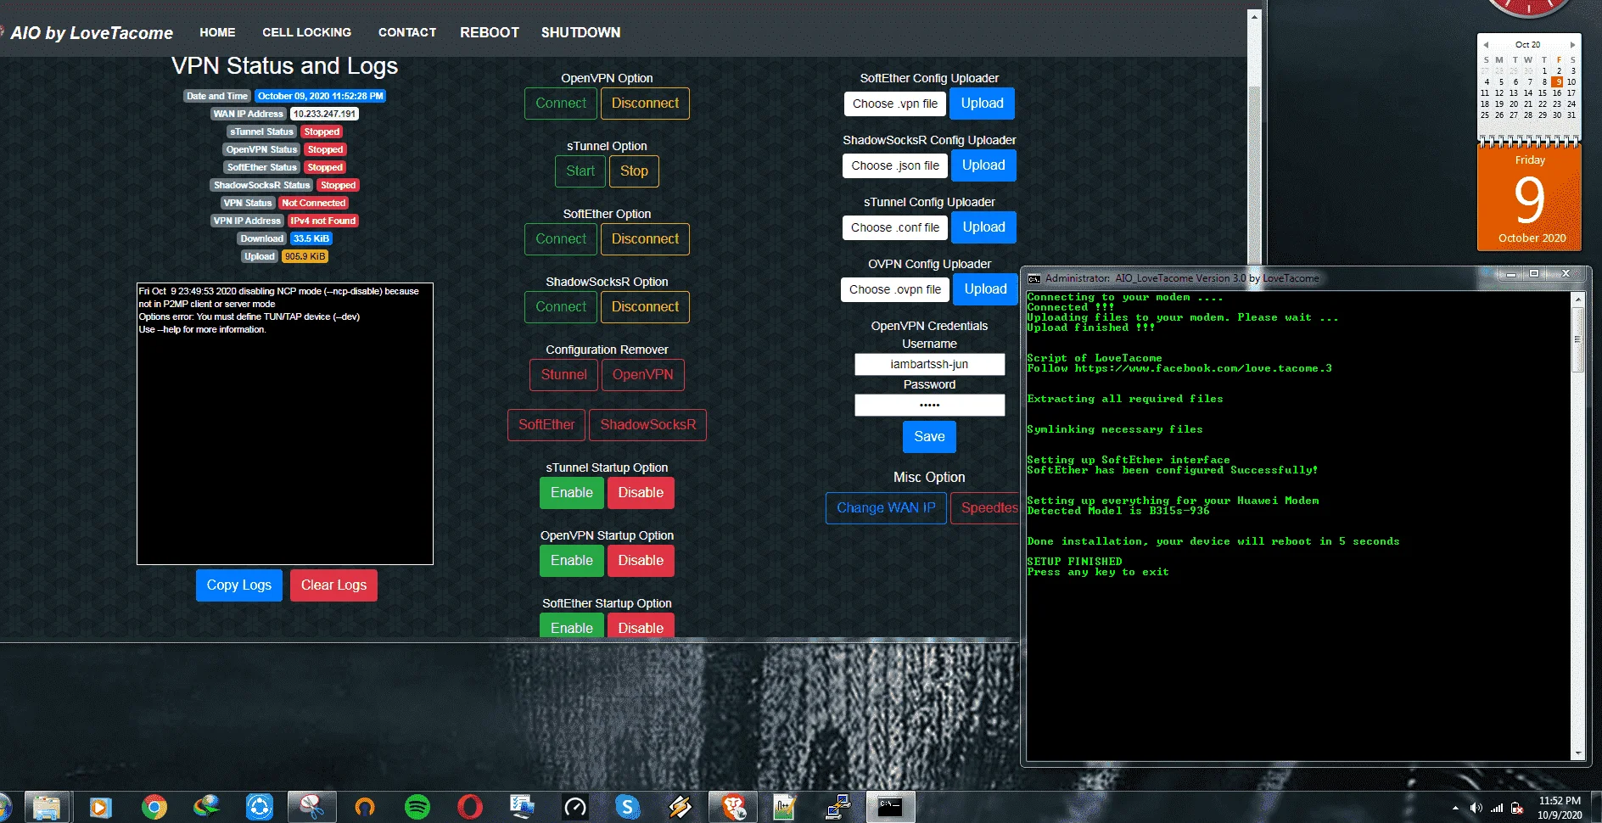Enable OpenVPN Startup Option
The width and height of the screenshot is (1602, 823).
coord(572,561)
